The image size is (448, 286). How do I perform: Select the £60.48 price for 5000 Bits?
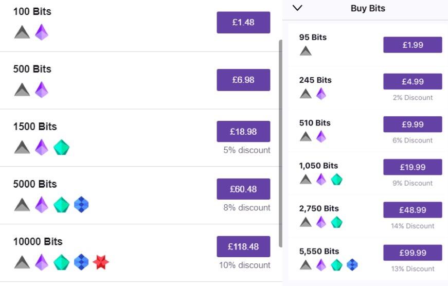[243, 189]
